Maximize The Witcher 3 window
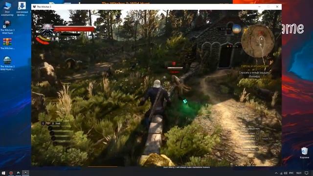 click(x=268, y=6)
